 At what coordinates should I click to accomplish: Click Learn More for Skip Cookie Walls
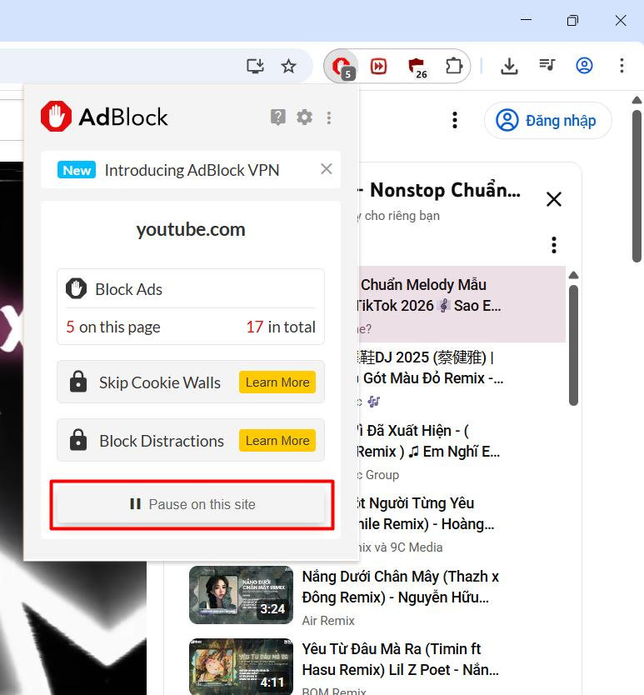tap(277, 382)
